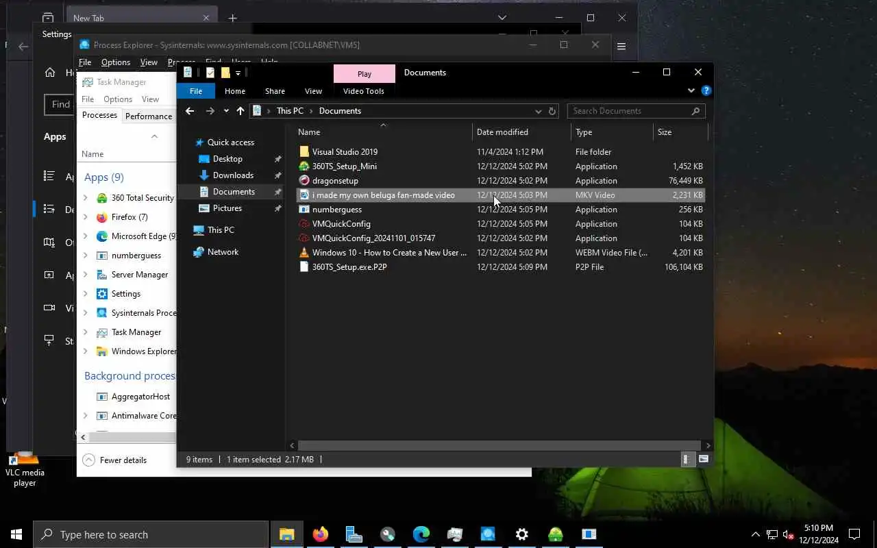Image resolution: width=877 pixels, height=548 pixels.
Task: Select the dragonsetup application icon
Action: 304,181
